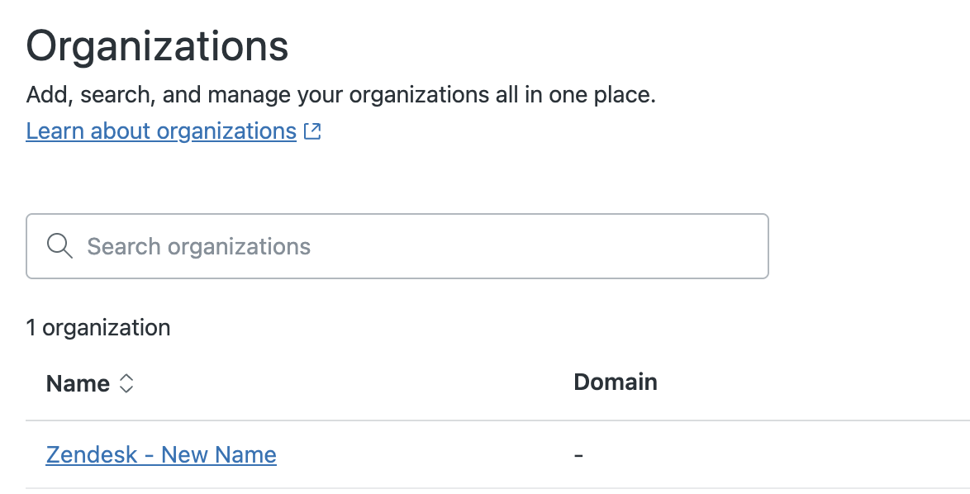This screenshot has width=970, height=494.
Task: Click empty right end of search box
Action: click(702, 246)
